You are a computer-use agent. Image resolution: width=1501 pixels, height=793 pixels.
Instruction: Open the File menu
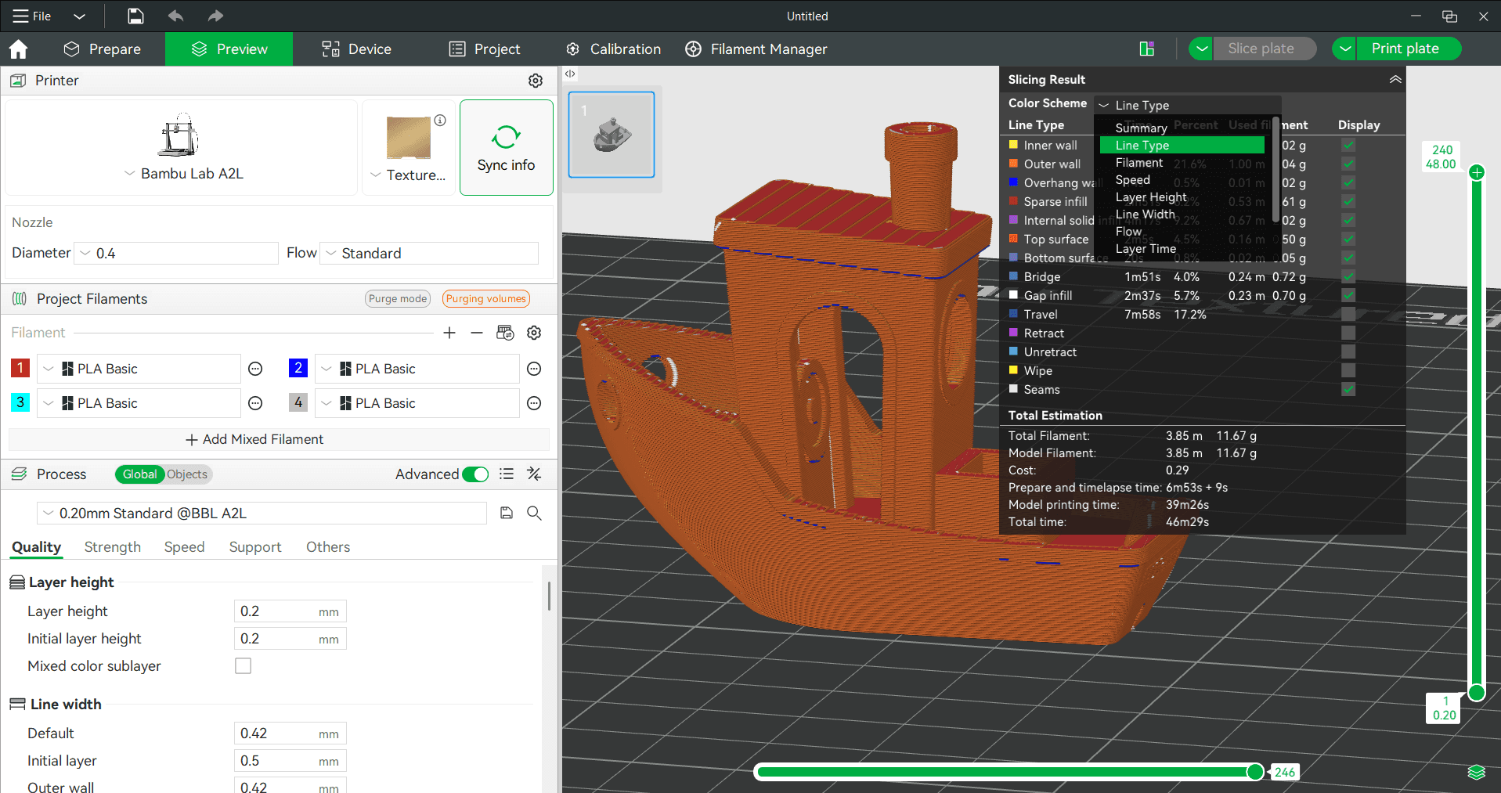[33, 16]
